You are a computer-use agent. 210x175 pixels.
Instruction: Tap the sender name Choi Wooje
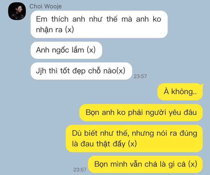tap(46, 6)
